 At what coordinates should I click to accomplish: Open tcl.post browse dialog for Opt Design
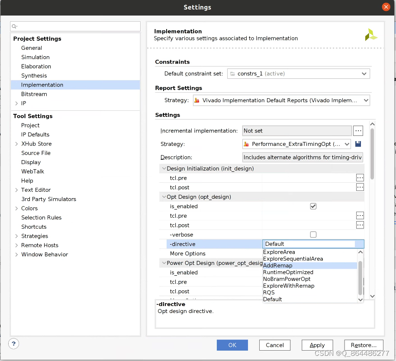[x=360, y=225]
